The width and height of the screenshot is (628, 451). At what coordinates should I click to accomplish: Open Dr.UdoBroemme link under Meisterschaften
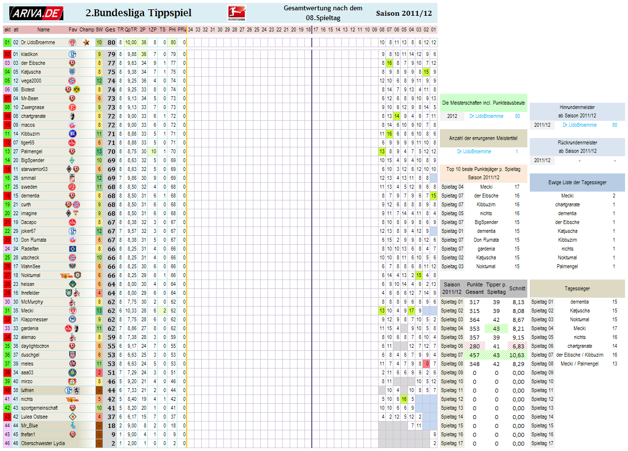[486, 116]
